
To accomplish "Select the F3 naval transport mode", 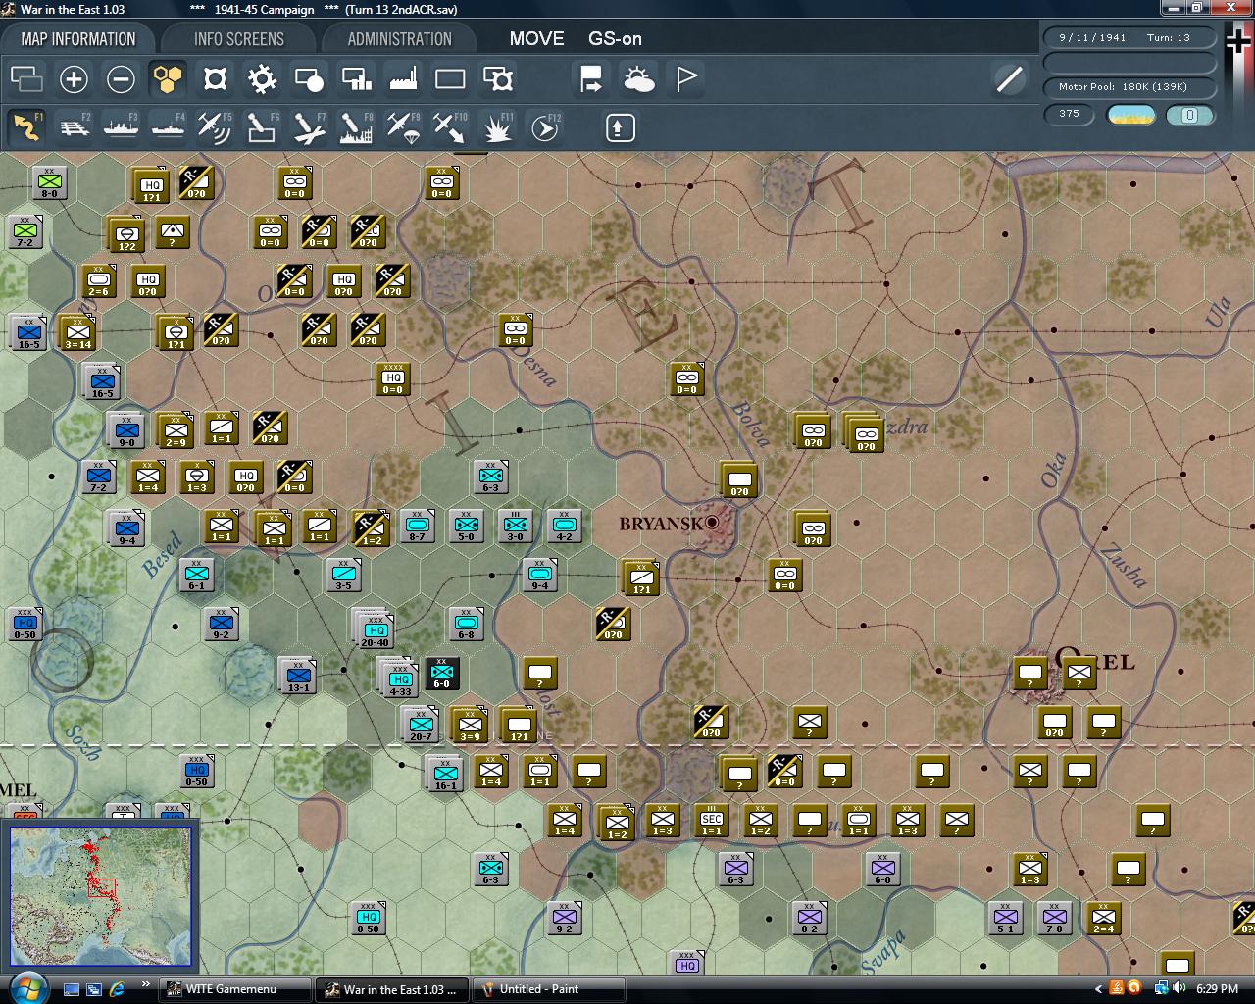I will click(121, 127).
